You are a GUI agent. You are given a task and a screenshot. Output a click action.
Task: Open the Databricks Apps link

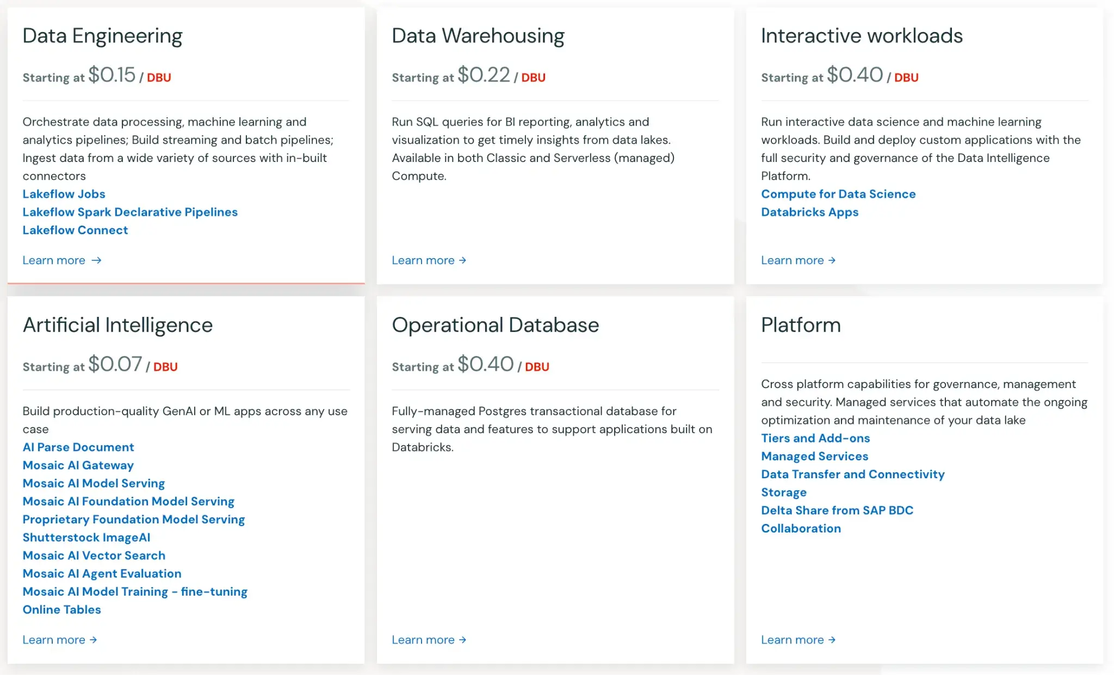(x=809, y=212)
